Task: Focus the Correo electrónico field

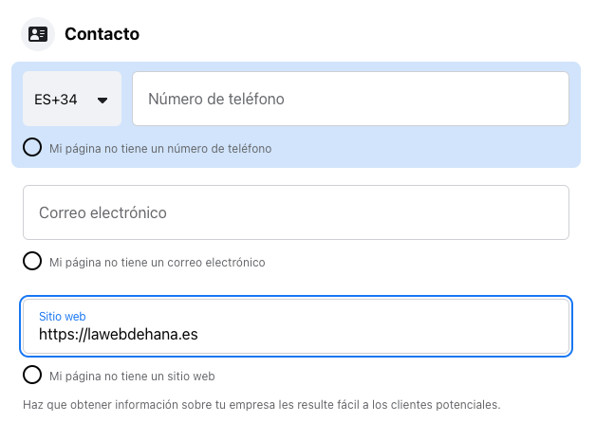Action: pos(296,212)
